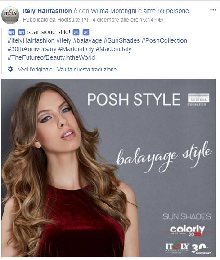The image size is (220, 260).
Task: Open the #balayage hashtag
Action: tap(87, 40)
